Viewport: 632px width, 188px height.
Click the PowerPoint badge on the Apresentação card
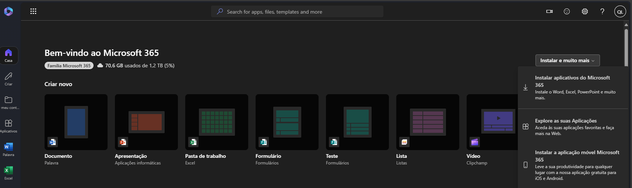coord(123,142)
